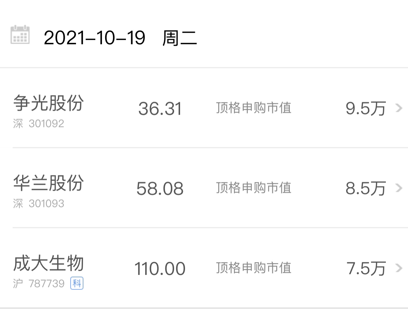Click the 8.5万 subscription market value
Screen dimensions: 408x309
365,188
